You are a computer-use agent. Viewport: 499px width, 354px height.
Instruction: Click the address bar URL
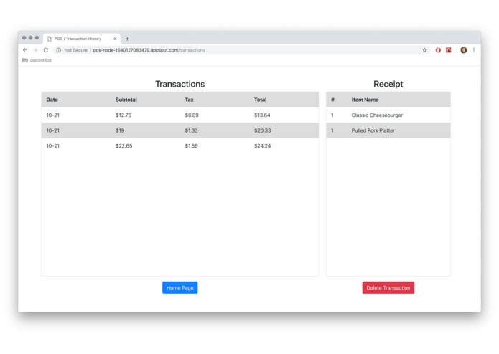(x=149, y=50)
